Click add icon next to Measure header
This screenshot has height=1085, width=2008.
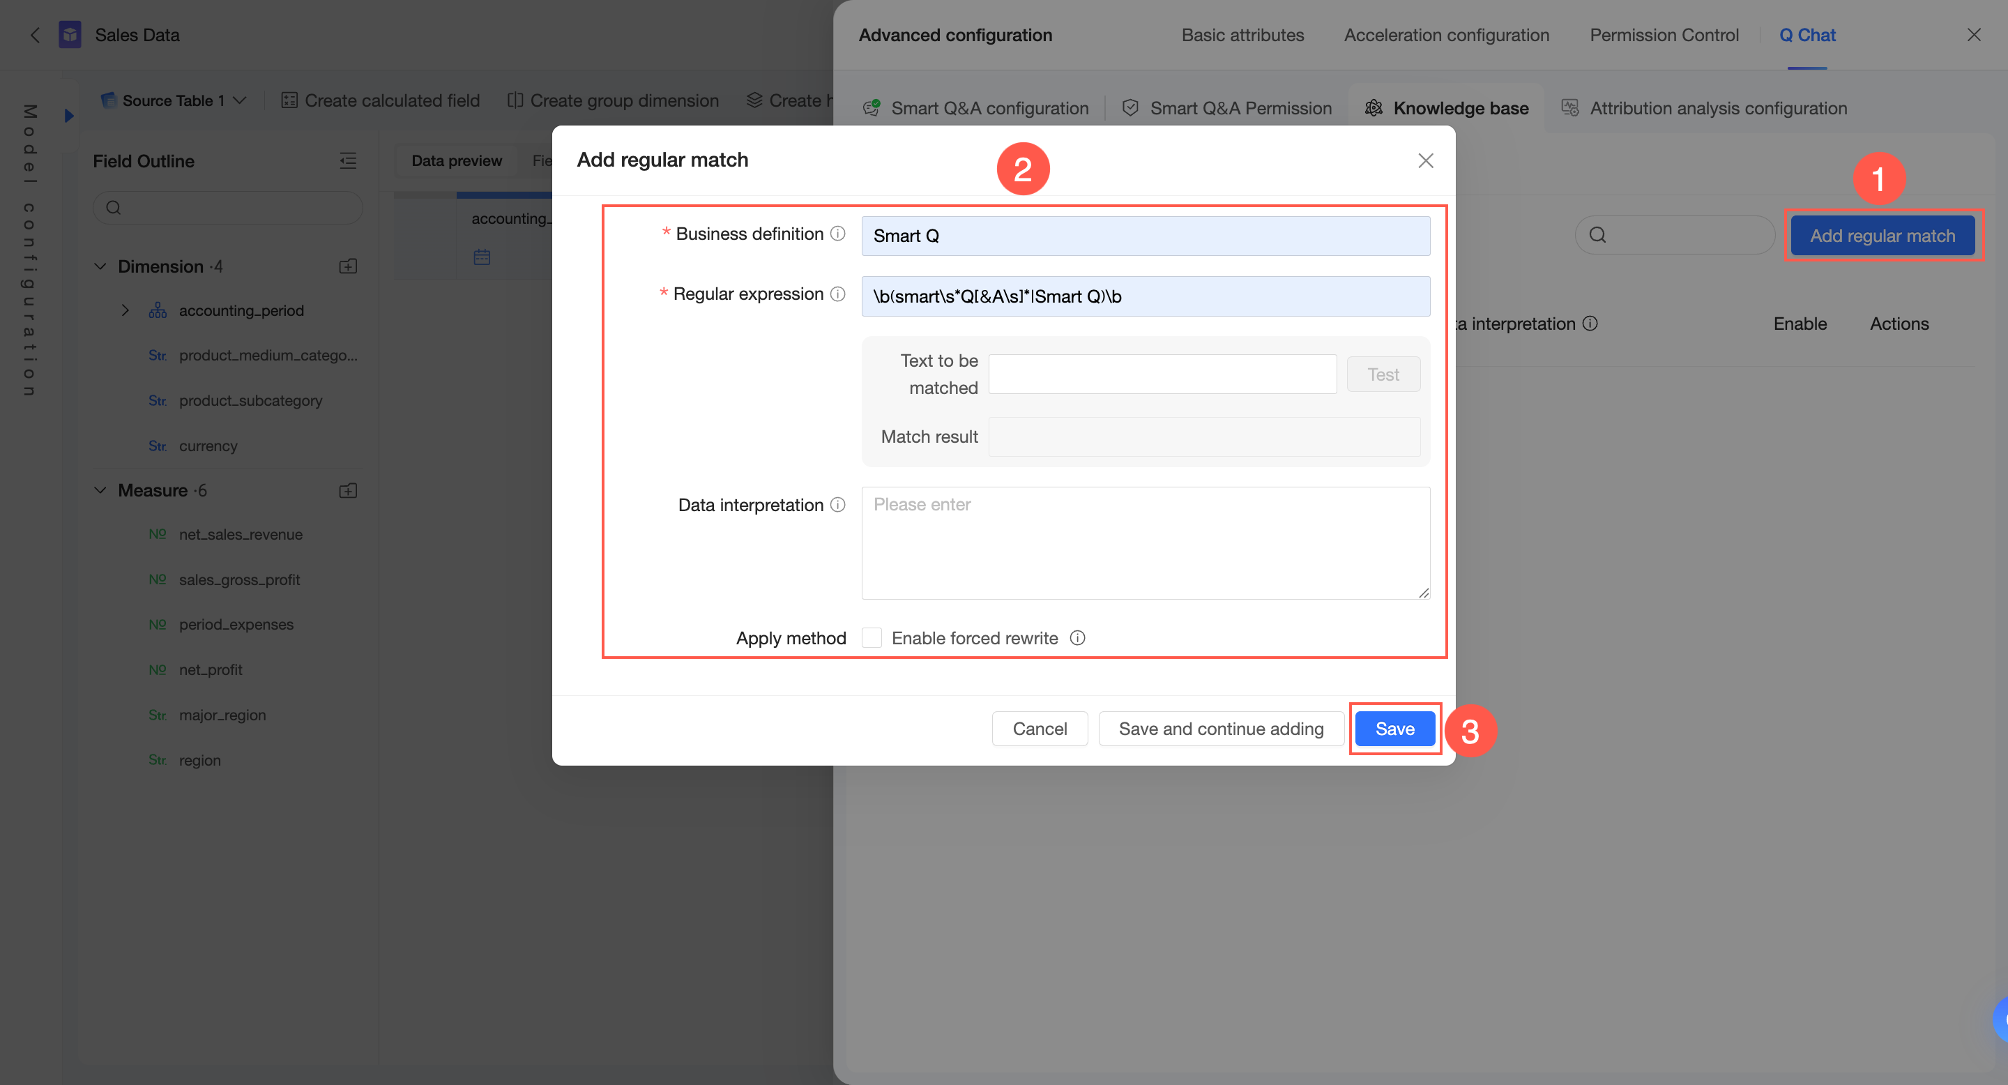[x=348, y=490]
